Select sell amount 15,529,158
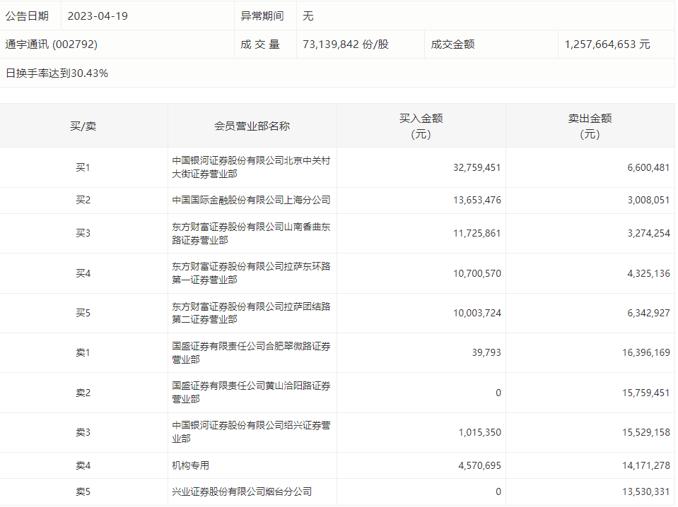678x507 pixels. click(x=646, y=432)
